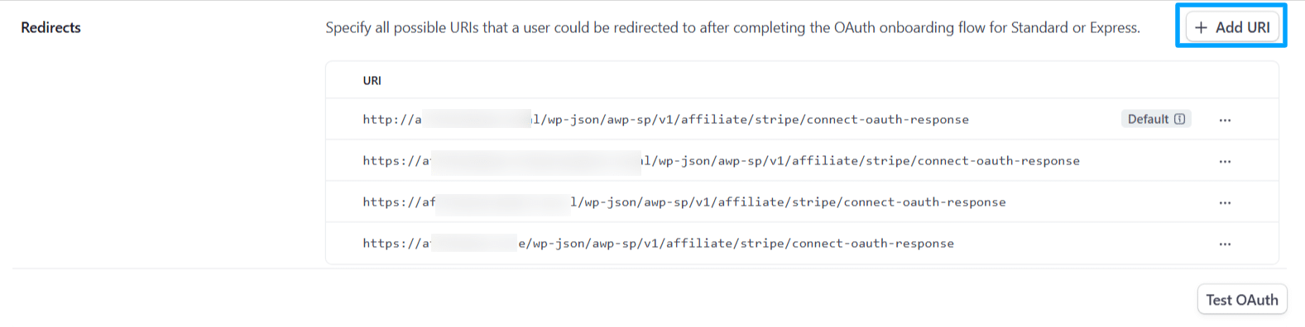Select the https://af redirect URI text
This screenshot has height=327, width=1305.
684,202
